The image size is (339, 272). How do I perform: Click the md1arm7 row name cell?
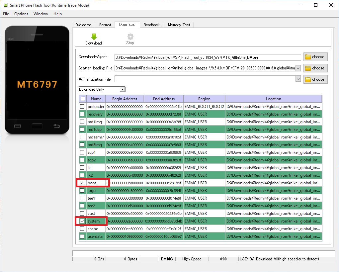point(96,137)
